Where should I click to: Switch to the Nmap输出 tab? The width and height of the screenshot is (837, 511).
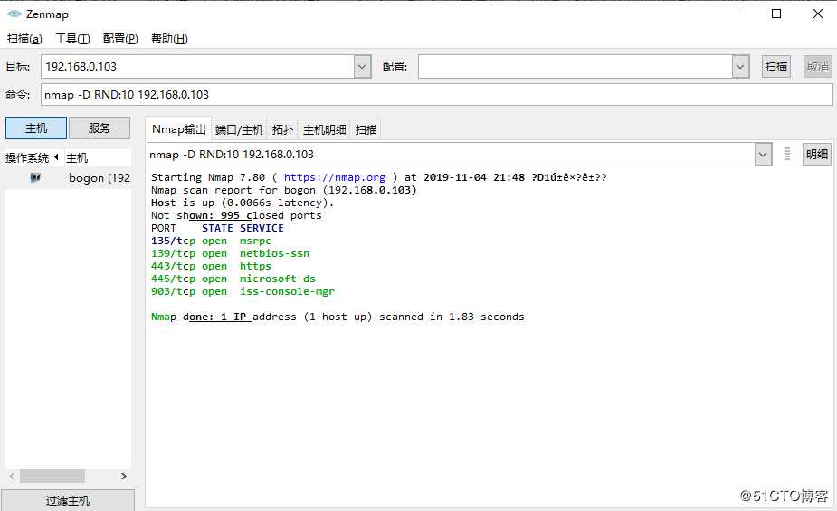(179, 129)
